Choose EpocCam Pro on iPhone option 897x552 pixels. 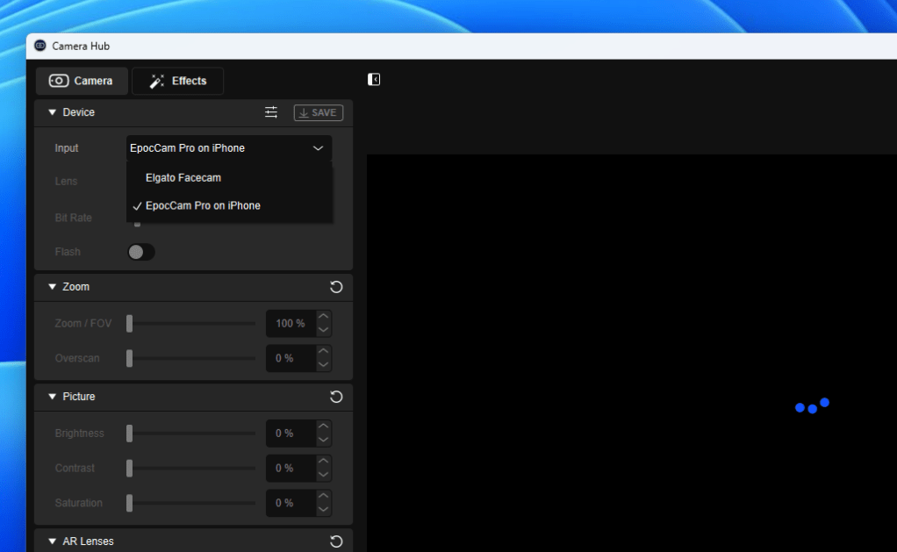pyautogui.click(x=229, y=205)
